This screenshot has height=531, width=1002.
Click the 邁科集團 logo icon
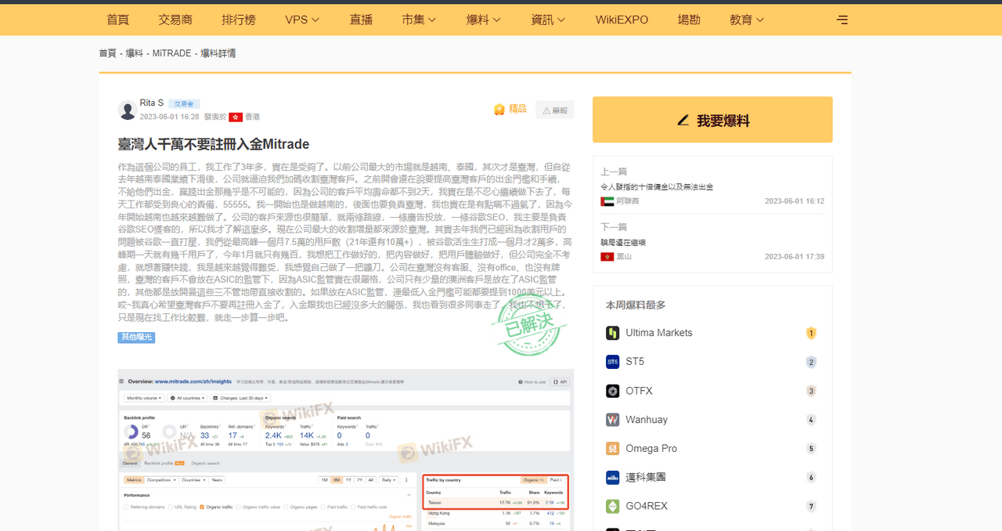point(613,477)
